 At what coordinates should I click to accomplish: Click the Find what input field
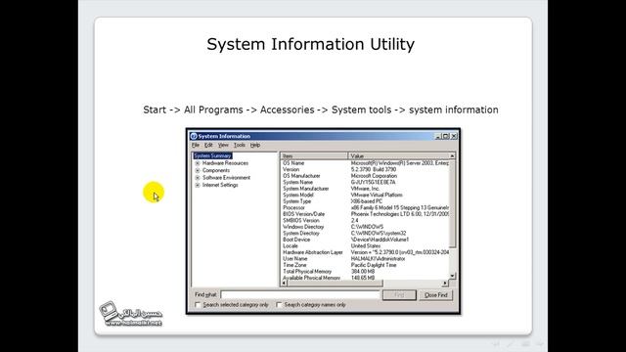tap(299, 295)
